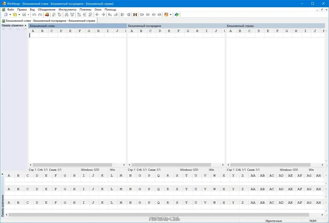Click Windows-1251 encoding in right pane status
This screenshot has height=223, width=329.
click(289, 170)
